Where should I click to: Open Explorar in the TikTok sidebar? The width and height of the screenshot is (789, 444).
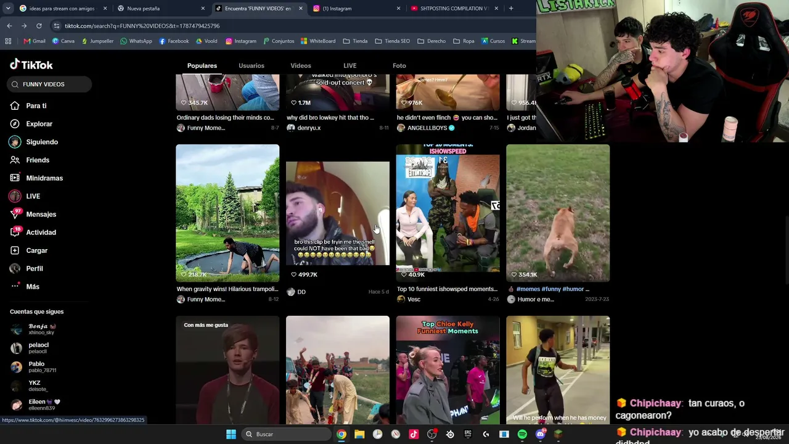point(39,124)
